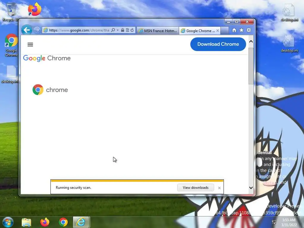Minimize the Internet Explorer window

click(228, 22)
